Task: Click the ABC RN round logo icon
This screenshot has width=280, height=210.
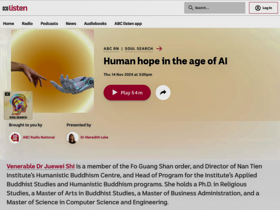Action: click(15, 138)
